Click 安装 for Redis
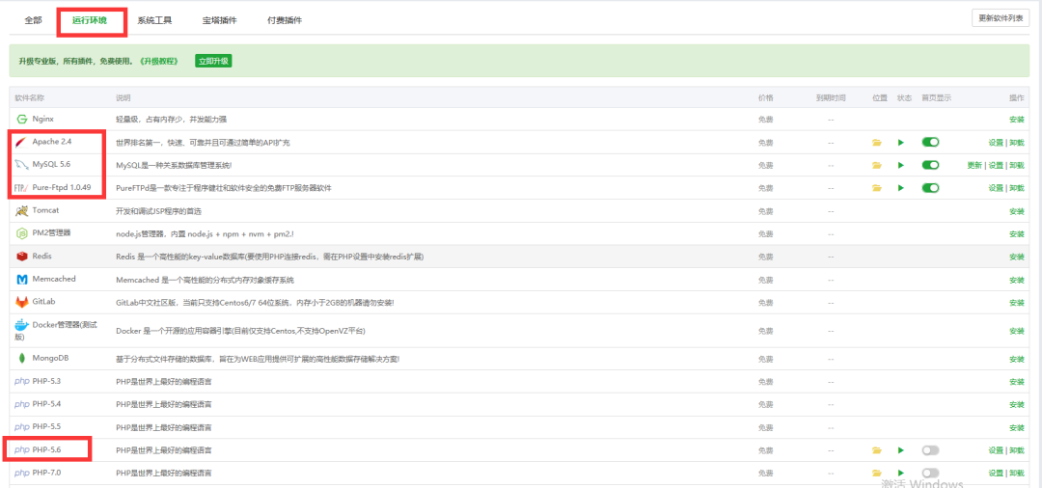Viewport: 1042px width, 488px height. (1017, 257)
